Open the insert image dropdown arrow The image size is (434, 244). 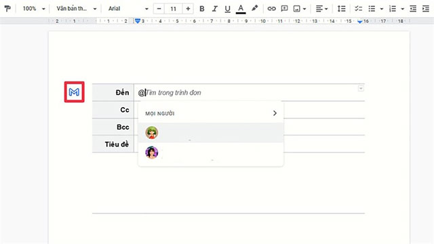(304, 9)
